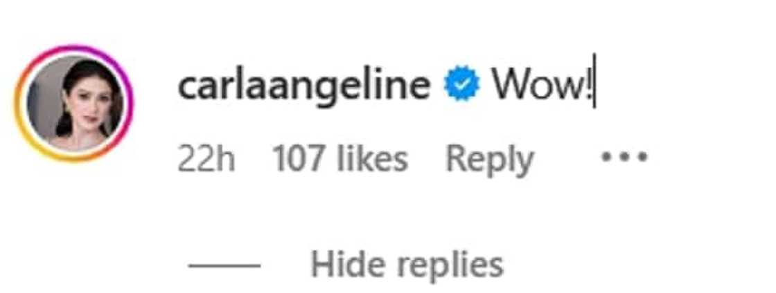This screenshot has width=776, height=293.
Task: Click the text cursor after "Wow!"
Action: point(594,86)
